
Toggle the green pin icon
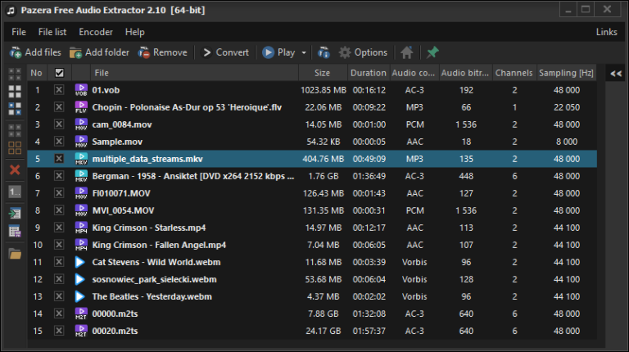(x=432, y=52)
